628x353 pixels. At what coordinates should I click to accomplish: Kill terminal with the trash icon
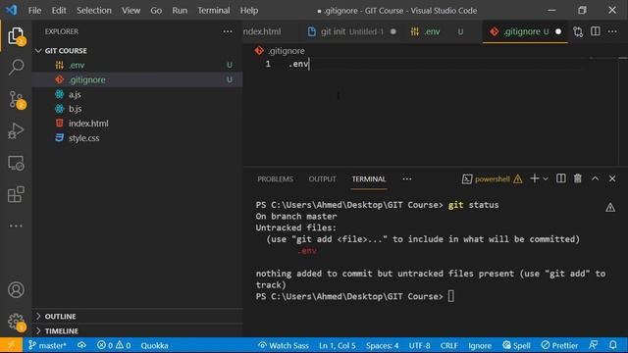click(578, 178)
